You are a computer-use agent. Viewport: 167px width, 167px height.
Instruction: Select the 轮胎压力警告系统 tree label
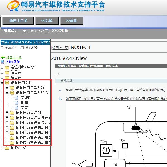pyautogui.click(x=30, y=87)
